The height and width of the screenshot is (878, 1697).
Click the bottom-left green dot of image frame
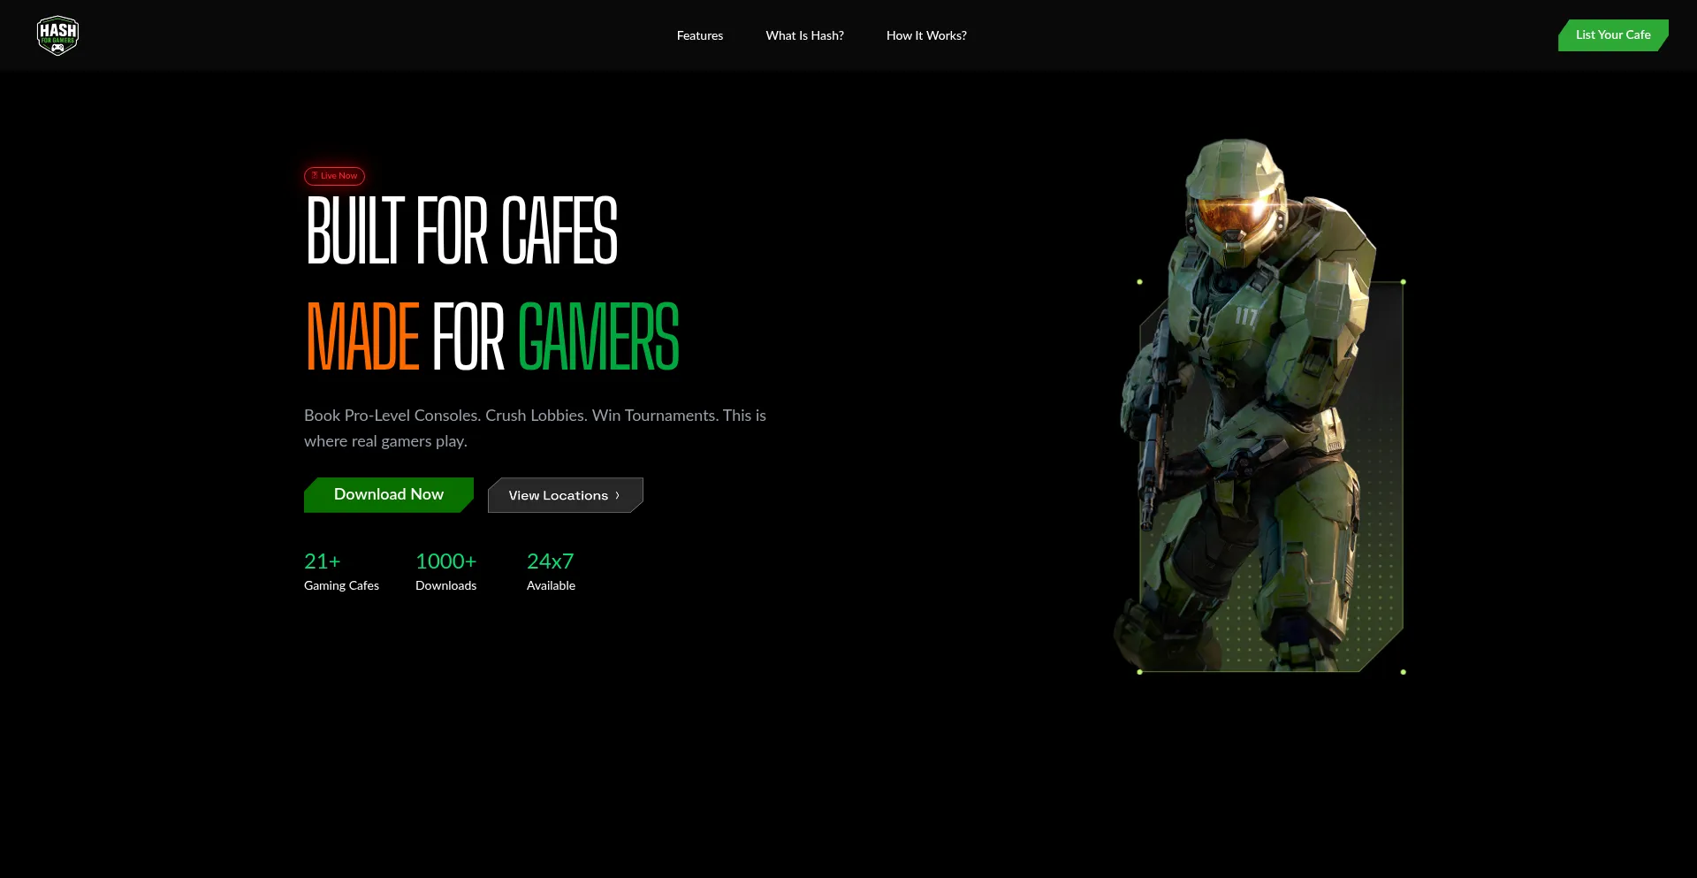click(x=1139, y=672)
